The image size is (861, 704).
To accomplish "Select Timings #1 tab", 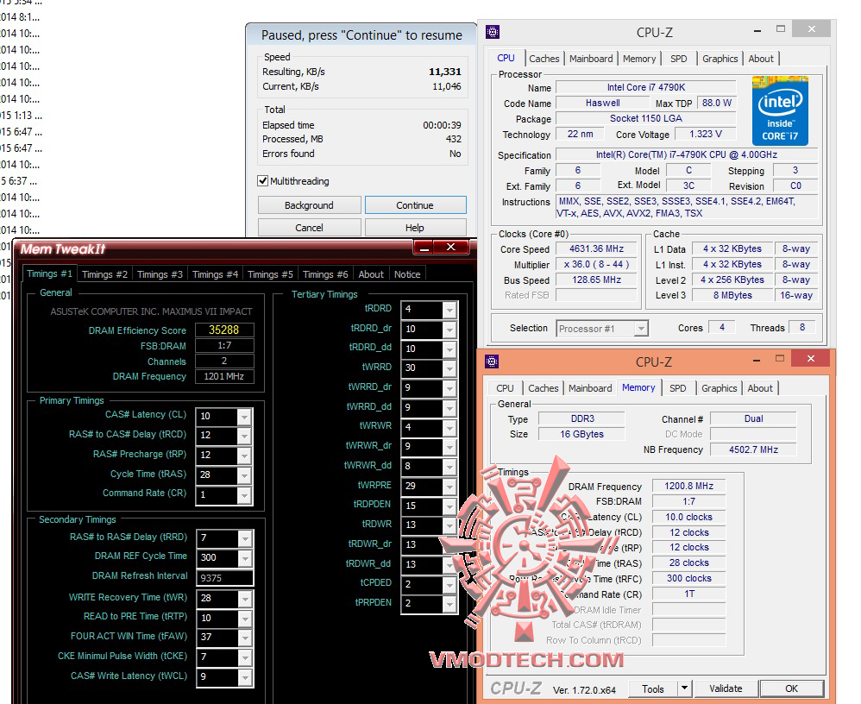I will (x=49, y=273).
